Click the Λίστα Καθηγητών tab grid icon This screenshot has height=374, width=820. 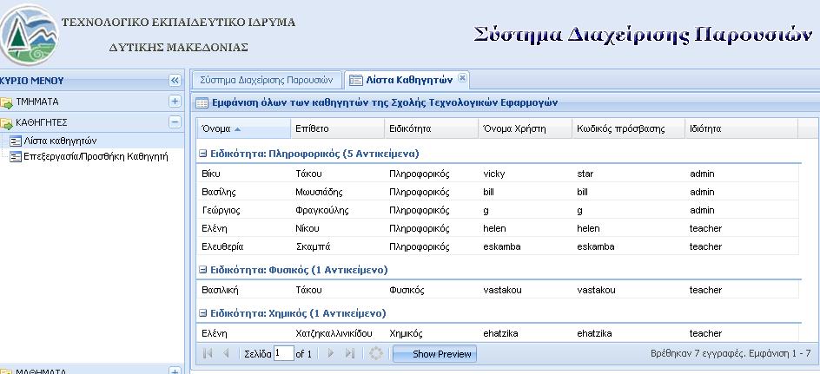click(x=355, y=80)
